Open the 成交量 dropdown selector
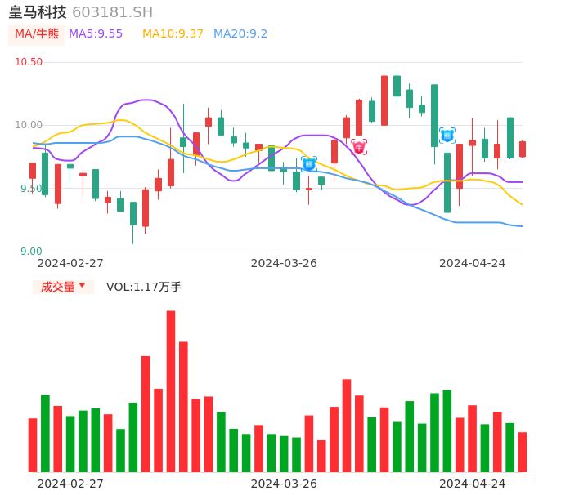 (63, 287)
